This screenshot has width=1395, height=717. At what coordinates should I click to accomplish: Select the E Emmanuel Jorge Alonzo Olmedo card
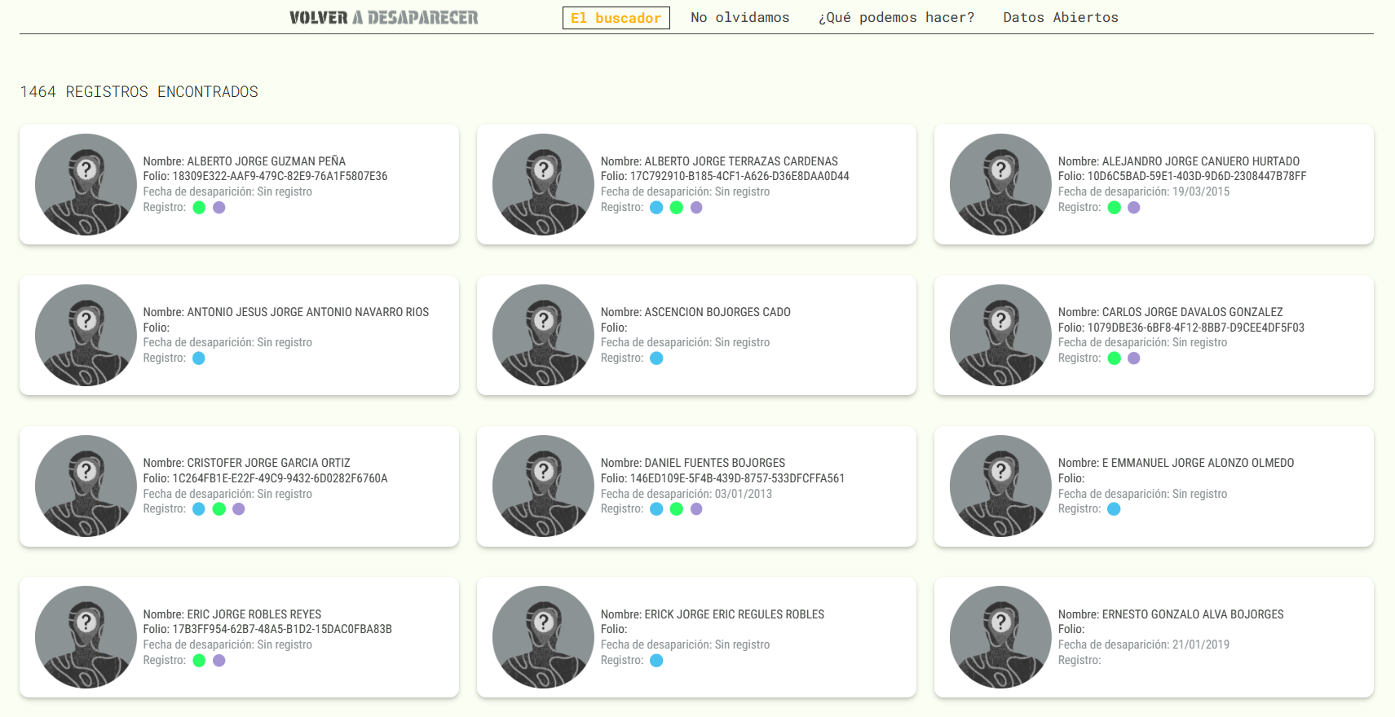tap(1153, 486)
